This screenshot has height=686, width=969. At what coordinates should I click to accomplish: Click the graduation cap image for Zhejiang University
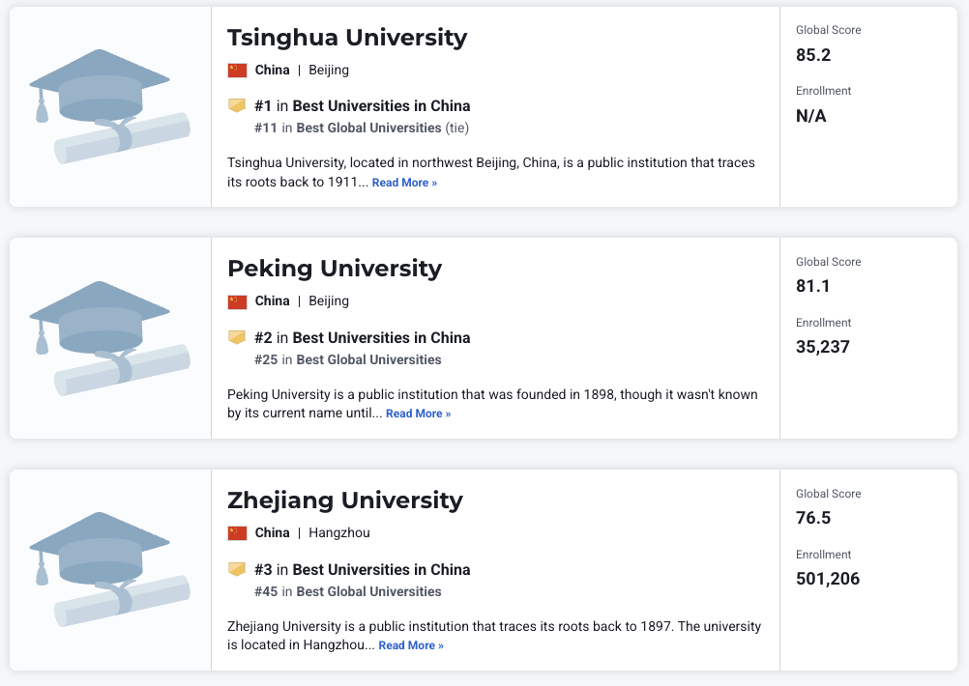(109, 570)
